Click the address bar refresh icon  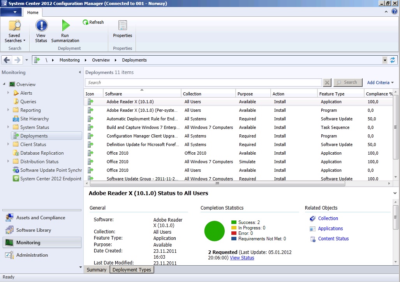pos(393,60)
